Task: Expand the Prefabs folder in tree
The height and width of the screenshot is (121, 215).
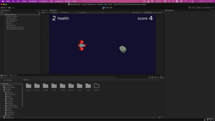Action: point(2,116)
